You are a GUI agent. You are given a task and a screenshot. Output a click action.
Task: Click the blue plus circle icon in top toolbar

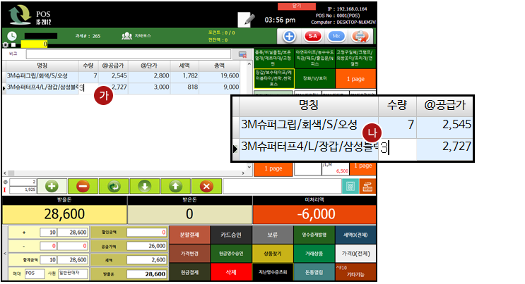click(x=289, y=36)
